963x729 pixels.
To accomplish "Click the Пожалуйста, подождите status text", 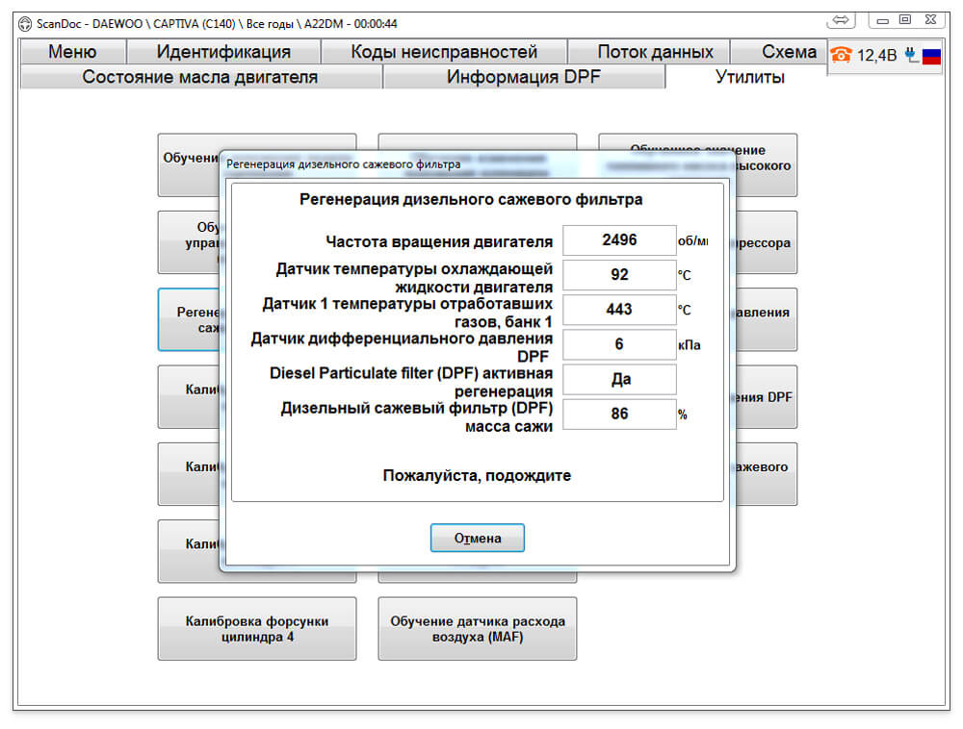I will pyautogui.click(x=478, y=475).
